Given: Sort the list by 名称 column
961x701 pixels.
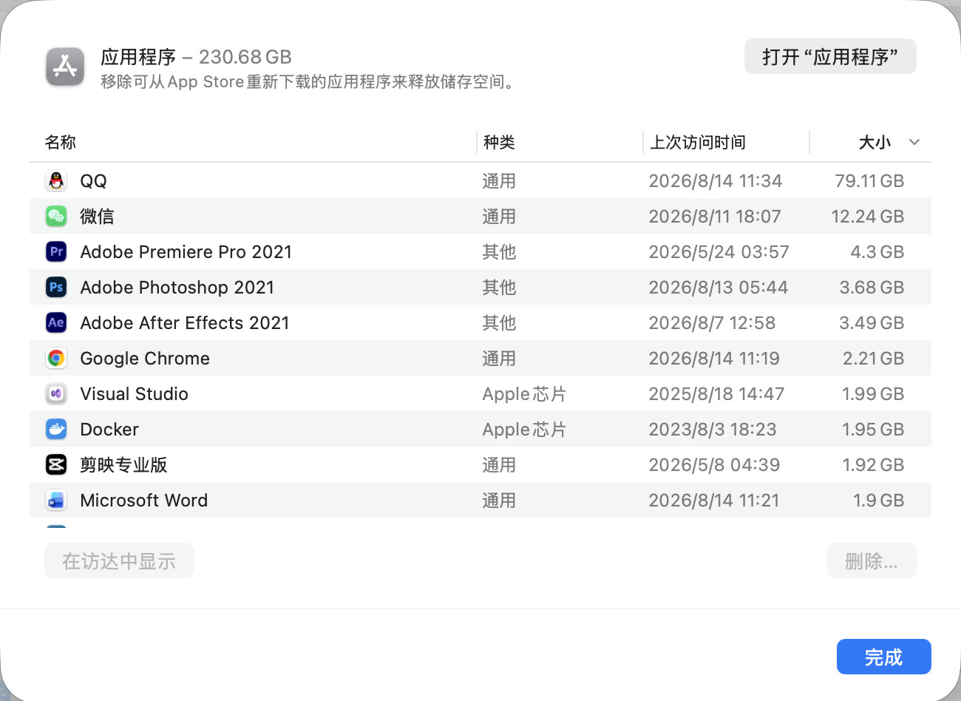Looking at the screenshot, I should (61, 142).
